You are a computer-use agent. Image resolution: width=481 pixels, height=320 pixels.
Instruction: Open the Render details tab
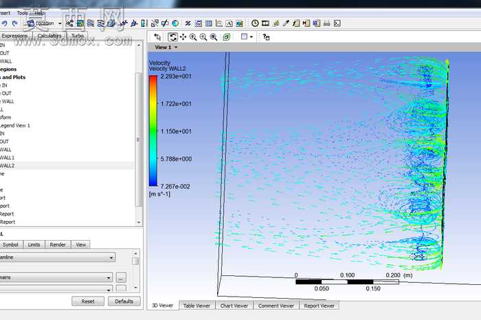[58, 245]
